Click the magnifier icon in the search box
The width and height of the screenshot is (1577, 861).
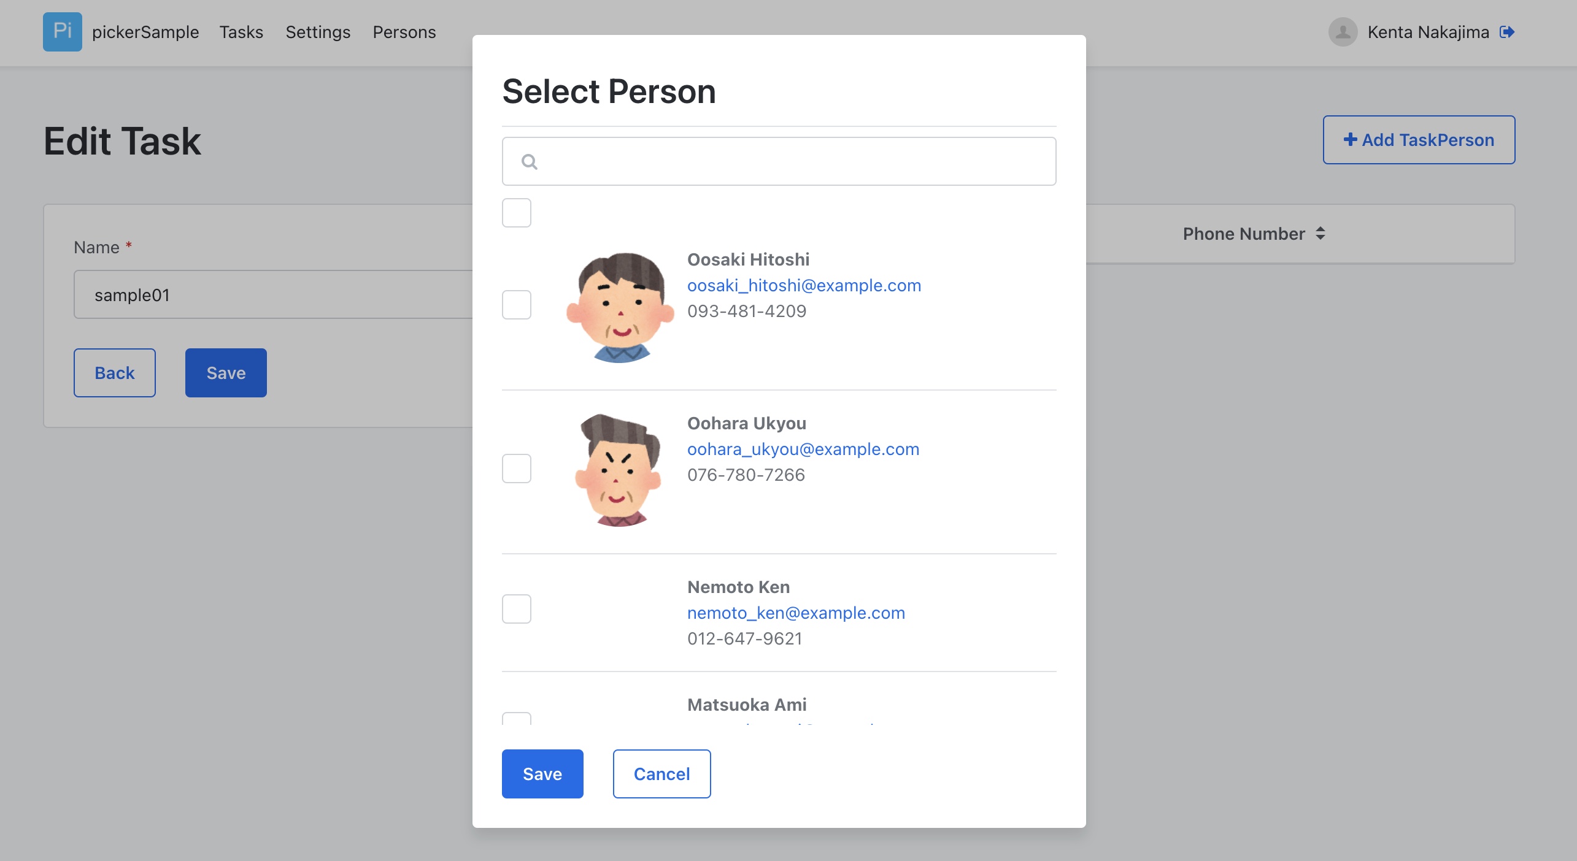point(530,162)
